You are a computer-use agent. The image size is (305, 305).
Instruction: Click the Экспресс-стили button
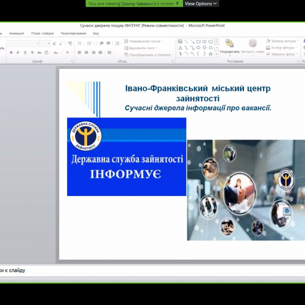tap(252, 47)
